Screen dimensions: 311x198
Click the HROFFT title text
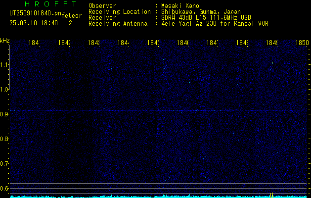click(50, 4)
